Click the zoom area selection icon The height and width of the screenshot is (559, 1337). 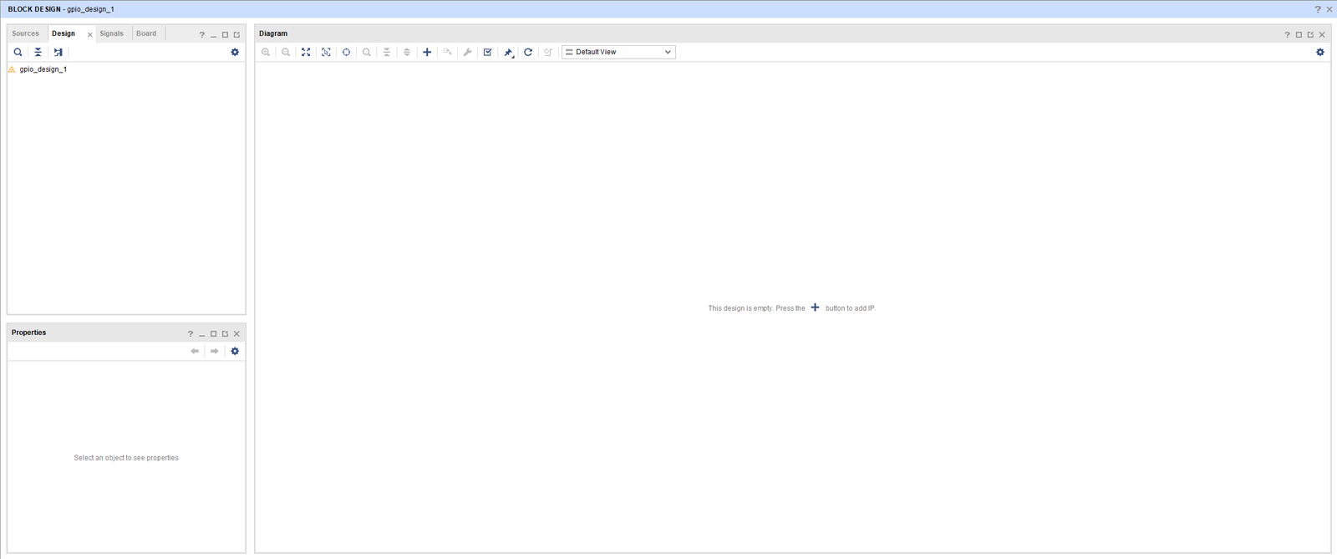click(326, 52)
